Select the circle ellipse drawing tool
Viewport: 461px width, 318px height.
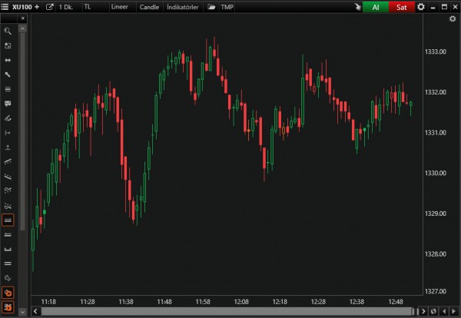(x=8, y=278)
